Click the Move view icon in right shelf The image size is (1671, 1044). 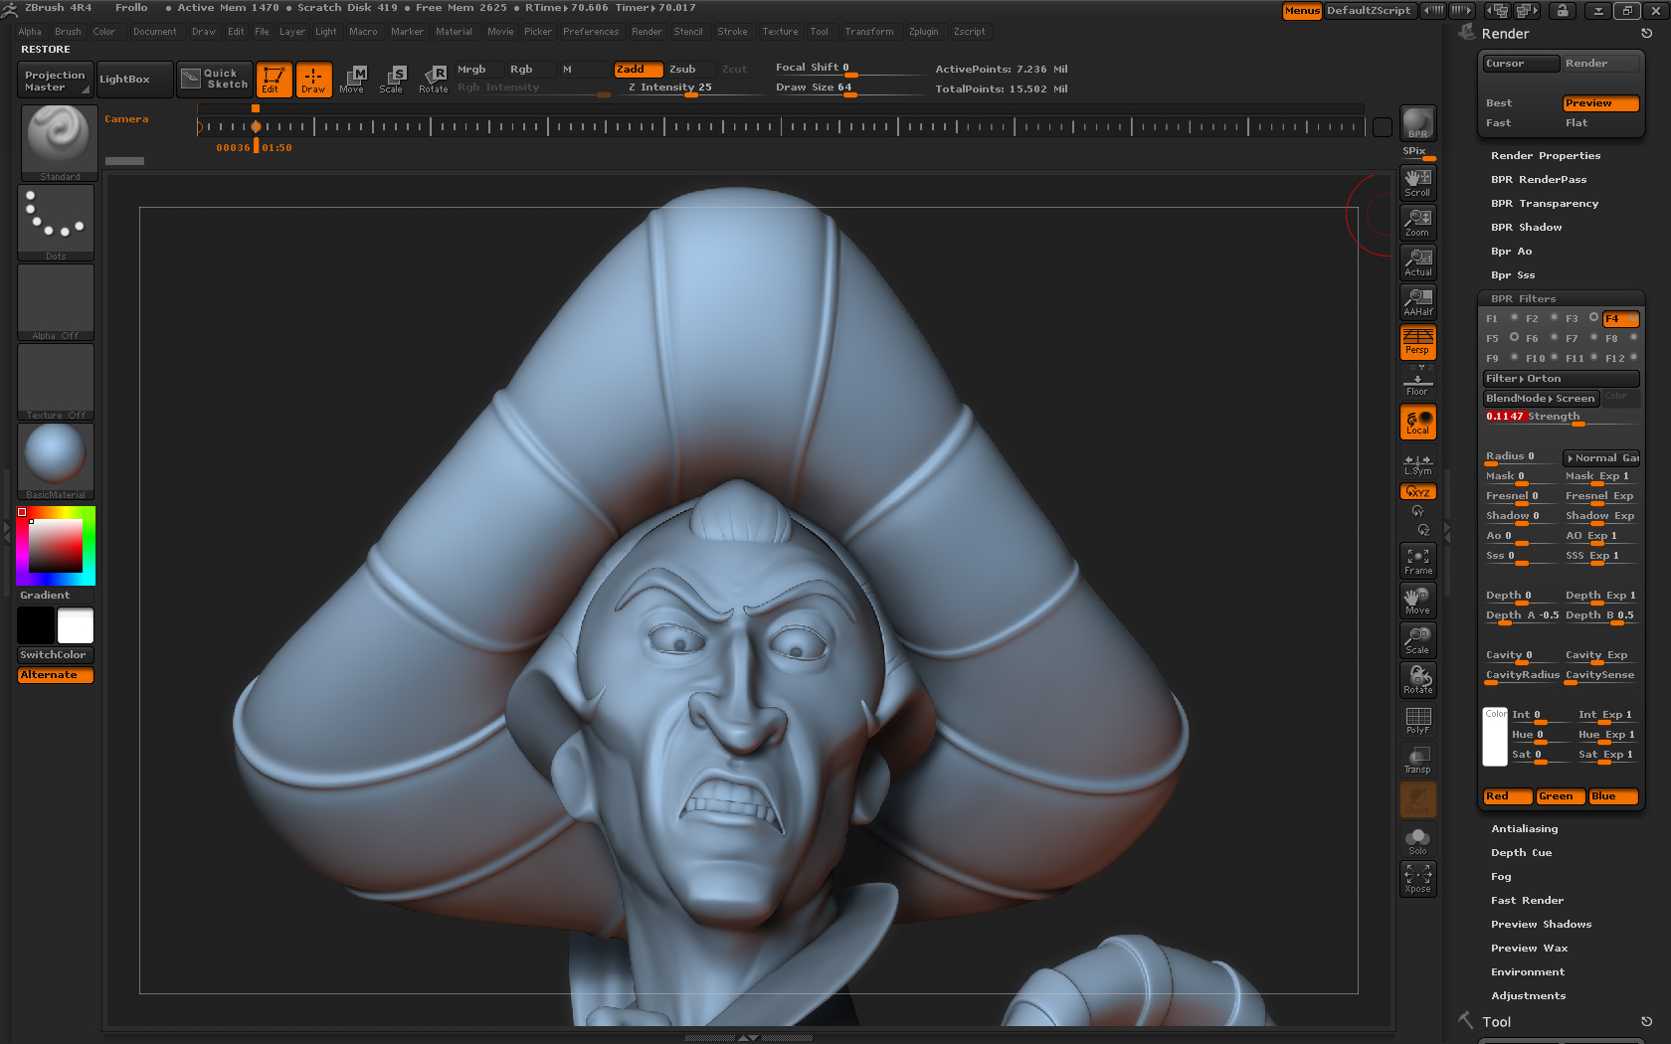pos(1417,601)
